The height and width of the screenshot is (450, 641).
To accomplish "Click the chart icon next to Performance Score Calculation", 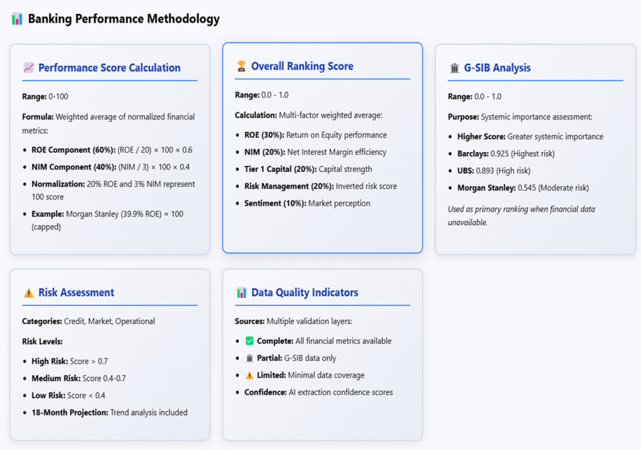I will coord(28,68).
